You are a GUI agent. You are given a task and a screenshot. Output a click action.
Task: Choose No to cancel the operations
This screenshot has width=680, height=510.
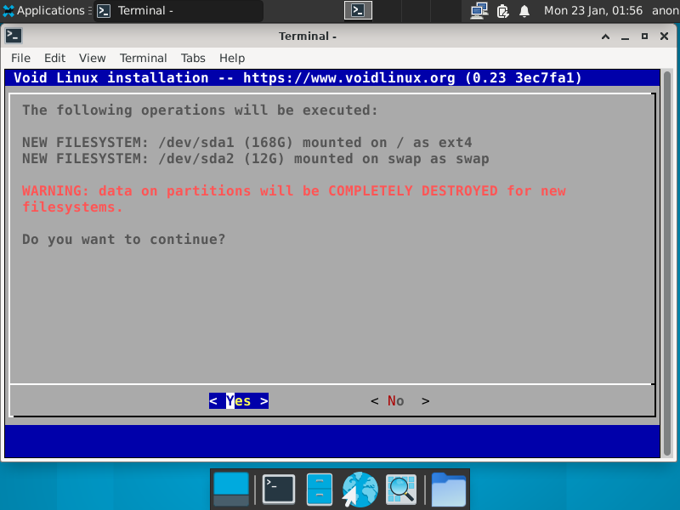click(x=399, y=400)
